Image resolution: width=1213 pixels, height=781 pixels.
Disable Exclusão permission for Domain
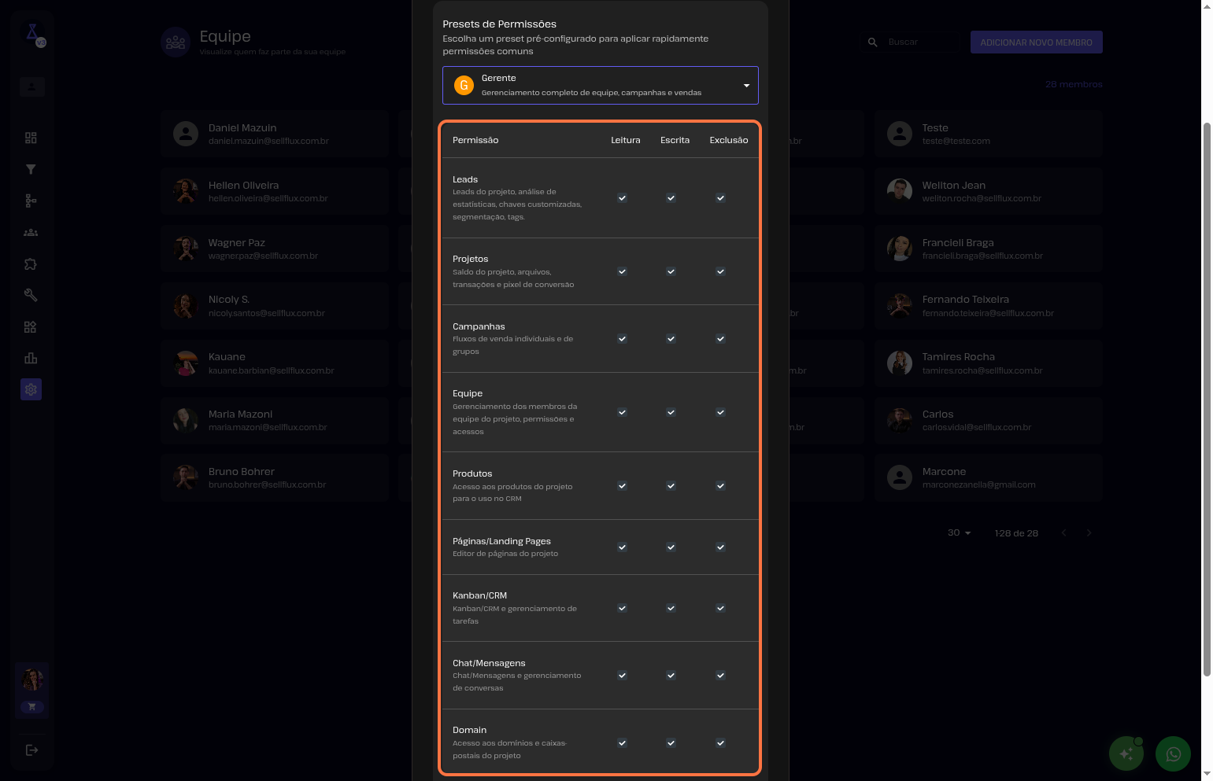[720, 743]
